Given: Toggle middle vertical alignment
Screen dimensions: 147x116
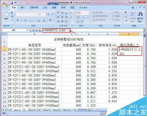Looking at the screenshot, I should tap(62, 13).
